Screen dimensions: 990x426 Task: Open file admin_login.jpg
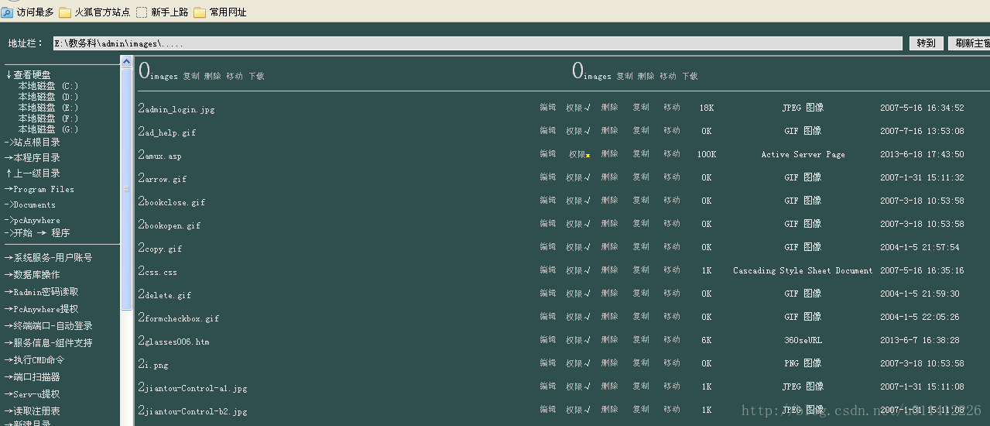click(180, 109)
